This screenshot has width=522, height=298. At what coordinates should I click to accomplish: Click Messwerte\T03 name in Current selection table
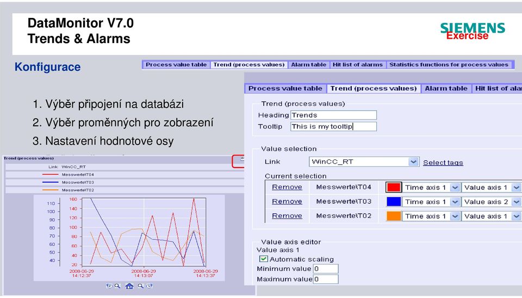(x=344, y=201)
